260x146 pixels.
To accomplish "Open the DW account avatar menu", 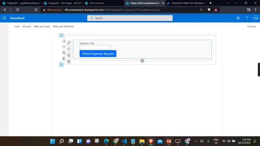I will (x=256, y=18).
